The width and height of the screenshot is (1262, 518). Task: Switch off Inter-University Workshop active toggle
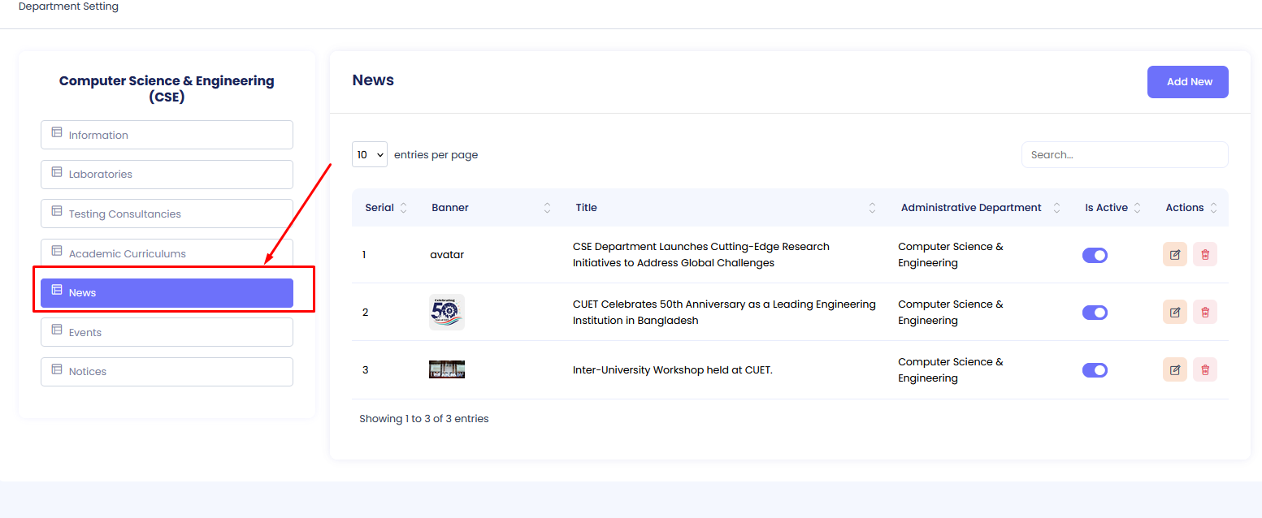tap(1095, 370)
